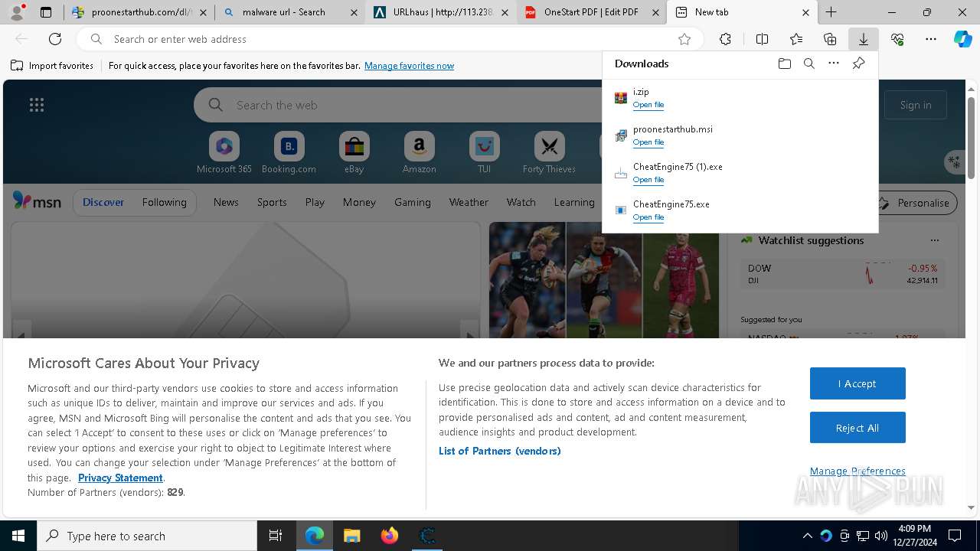The image size is (980, 551).
Task: Click the Refresh page icon
Action: tap(55, 39)
